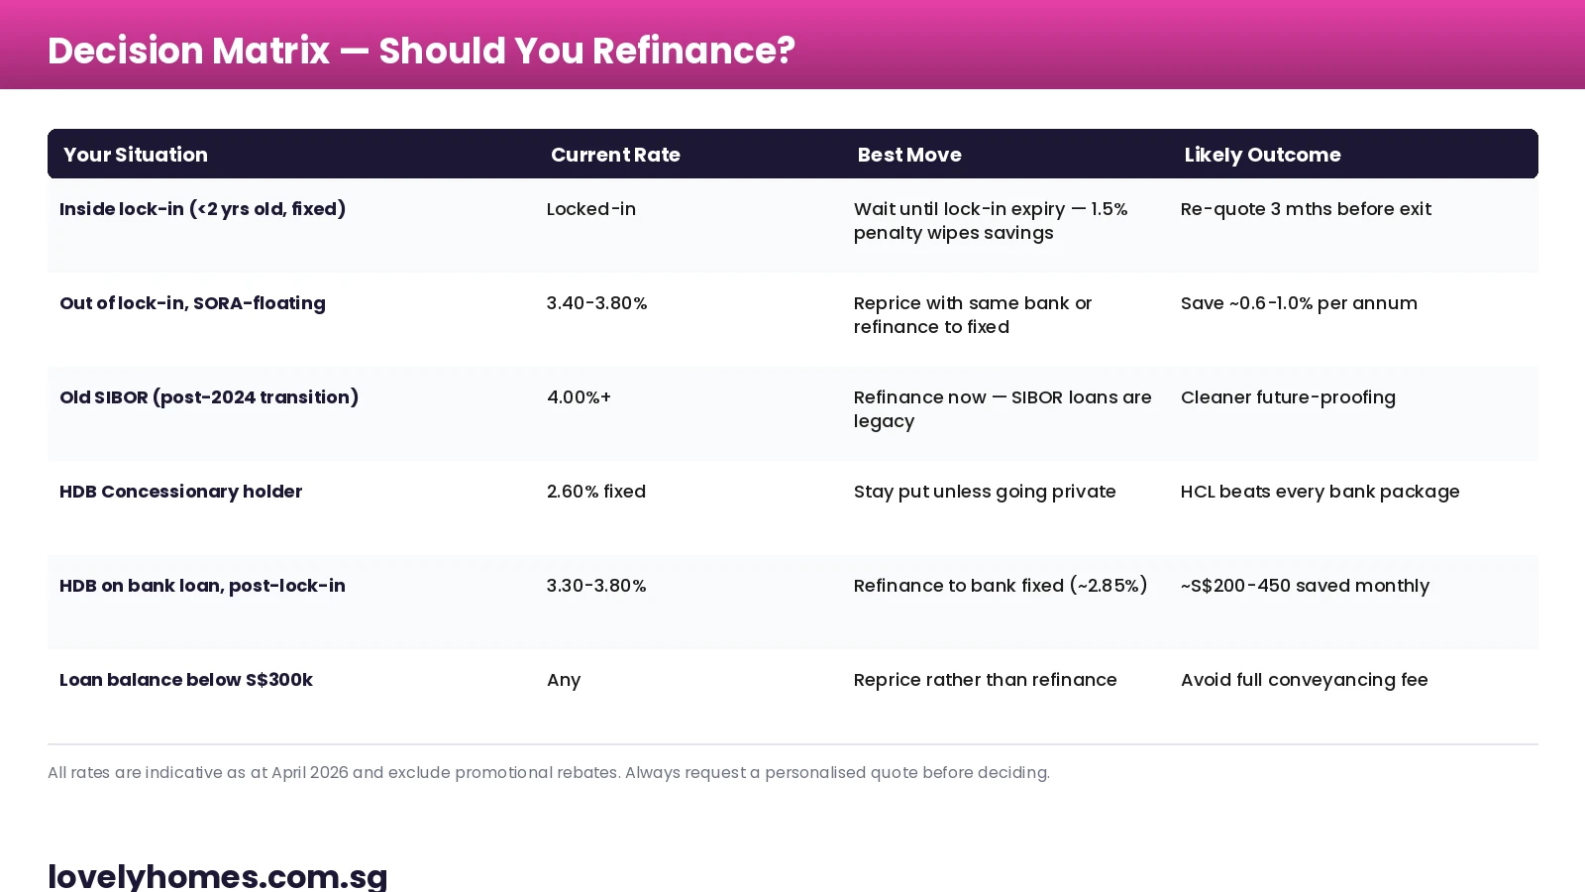
Task: Click 'HCL beats every bank package' cell
Action: coord(1320,492)
